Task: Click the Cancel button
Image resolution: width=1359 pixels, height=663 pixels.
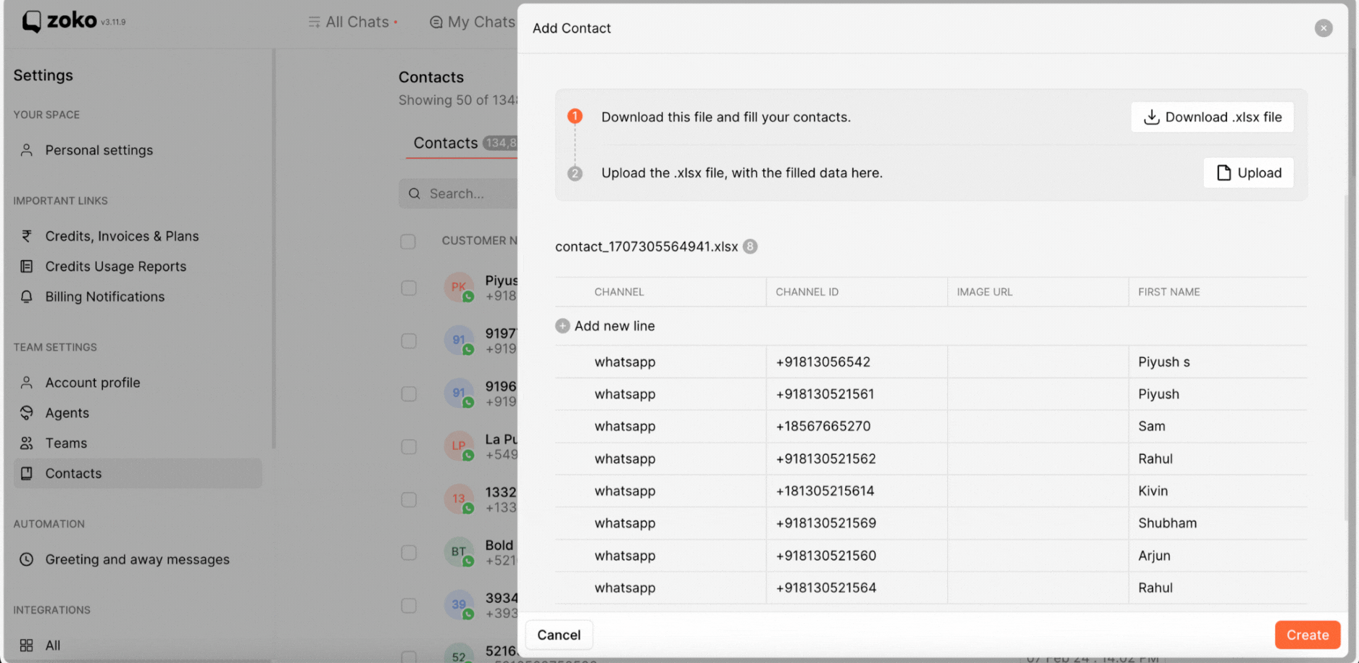Action: pyautogui.click(x=559, y=635)
